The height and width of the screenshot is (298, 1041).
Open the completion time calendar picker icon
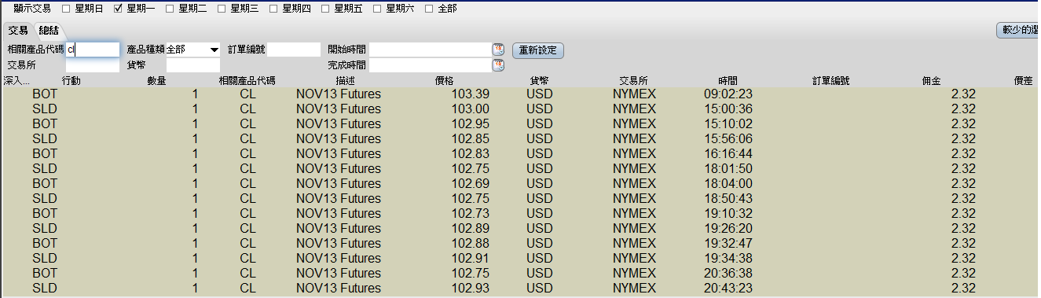pyautogui.click(x=498, y=65)
